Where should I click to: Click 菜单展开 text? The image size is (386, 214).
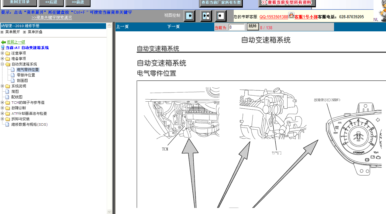(12, 32)
